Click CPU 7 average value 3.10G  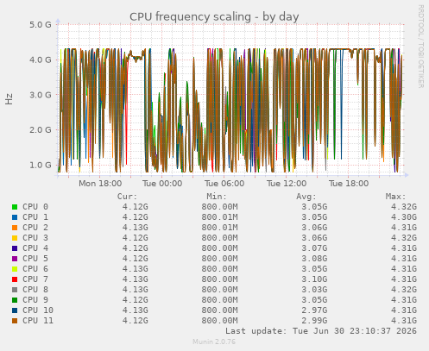(314, 279)
